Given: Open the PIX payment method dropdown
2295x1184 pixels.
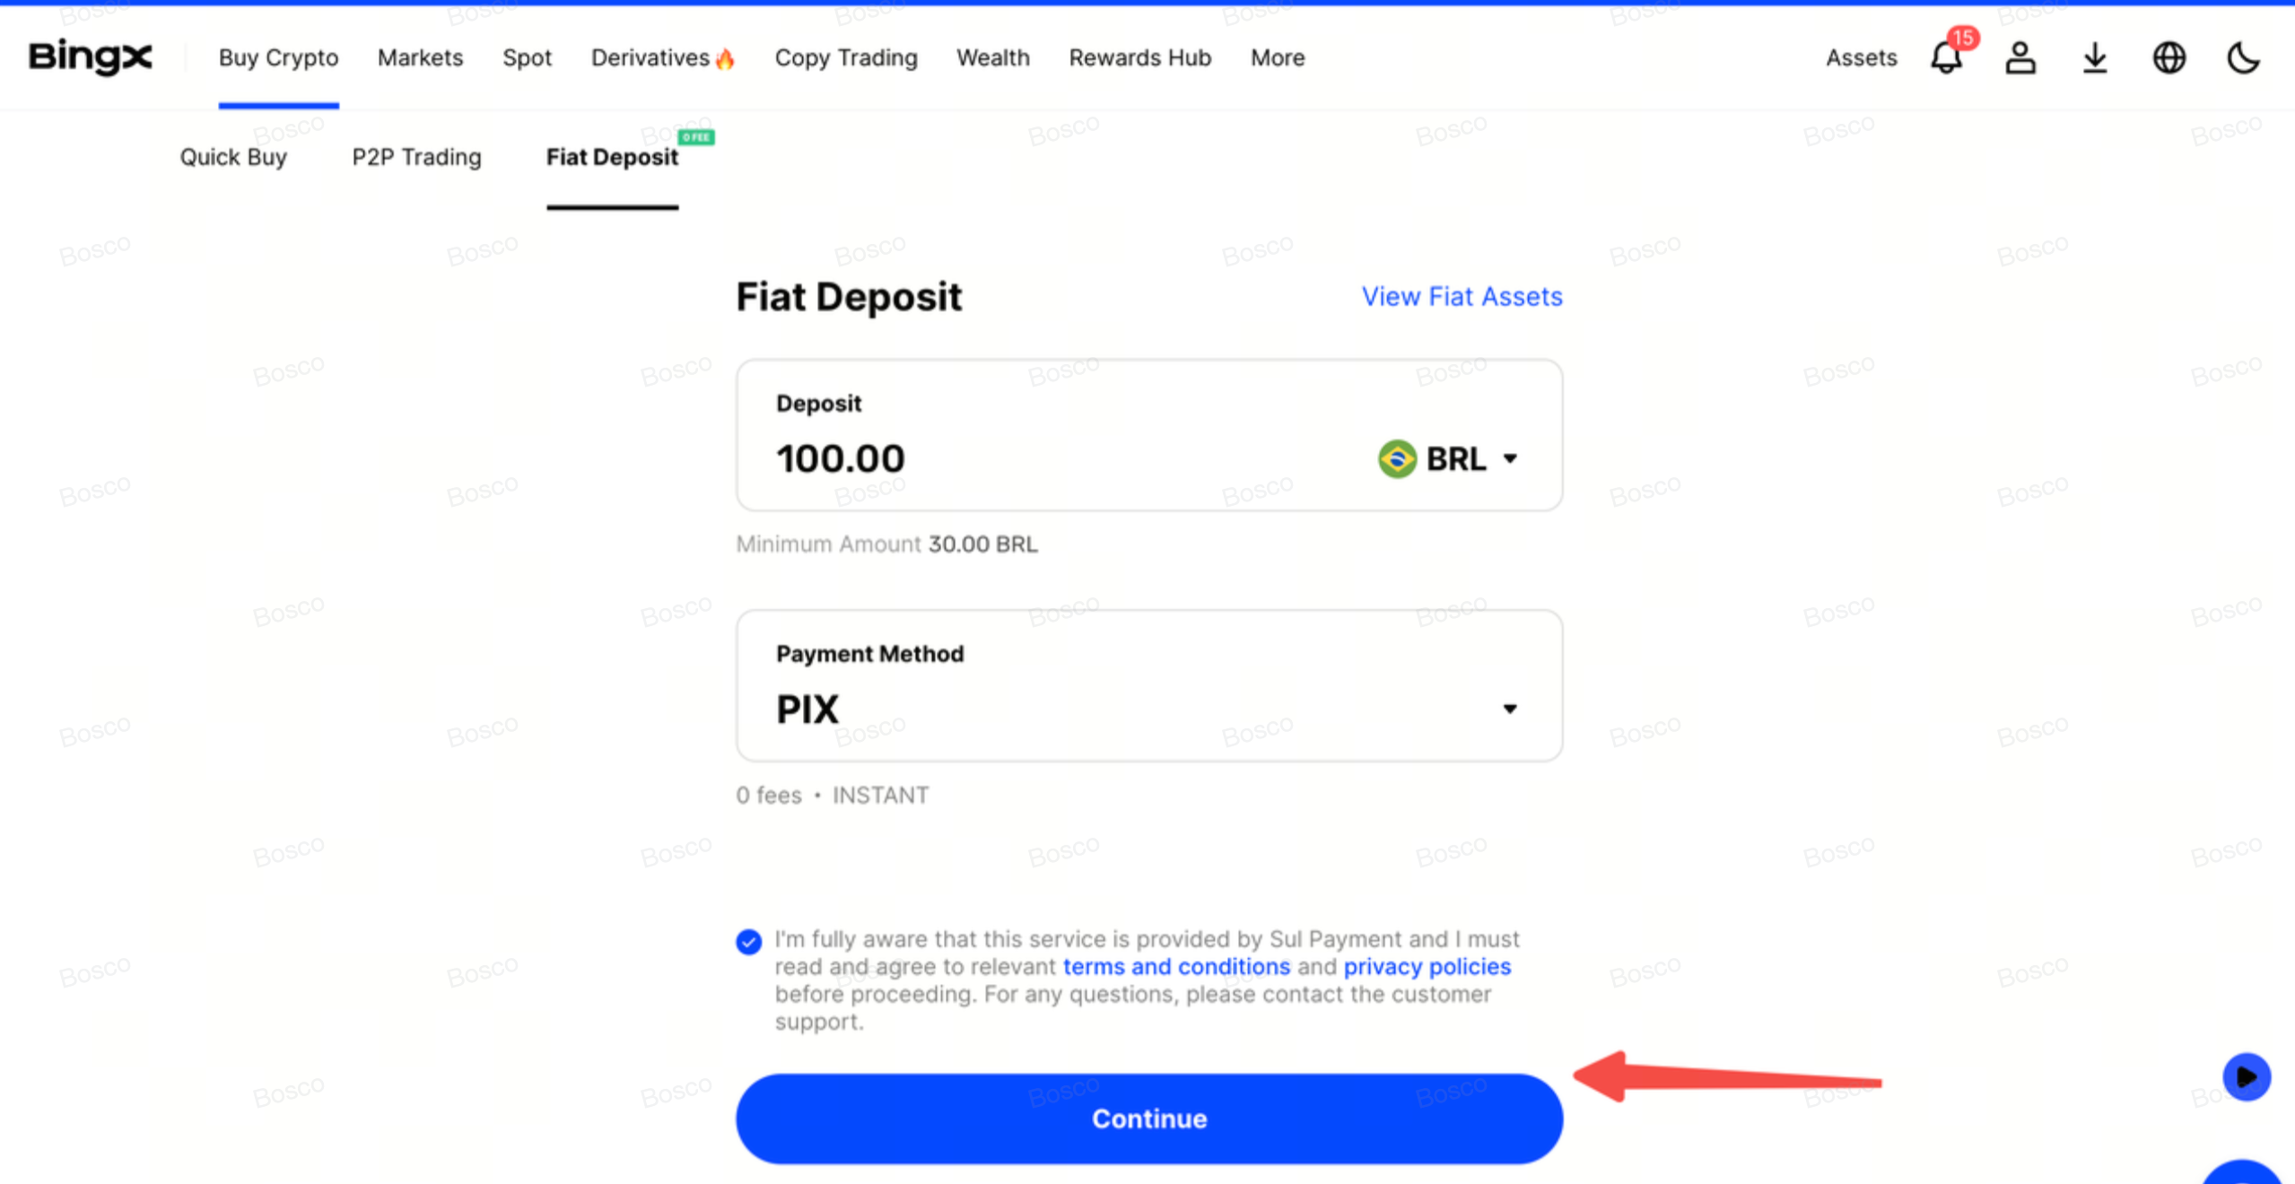Looking at the screenshot, I should coord(1510,709).
